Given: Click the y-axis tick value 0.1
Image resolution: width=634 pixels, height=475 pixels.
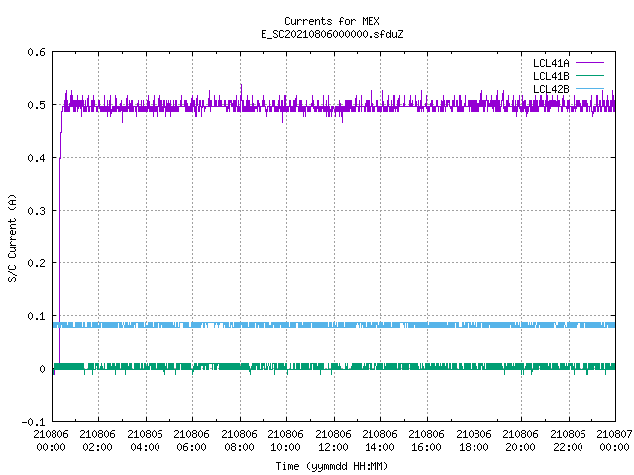Looking at the screenshot, I should [36, 316].
